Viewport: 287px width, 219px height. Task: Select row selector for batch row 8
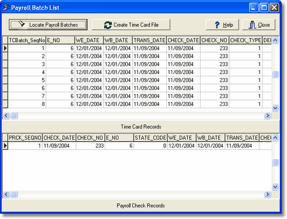5,104
